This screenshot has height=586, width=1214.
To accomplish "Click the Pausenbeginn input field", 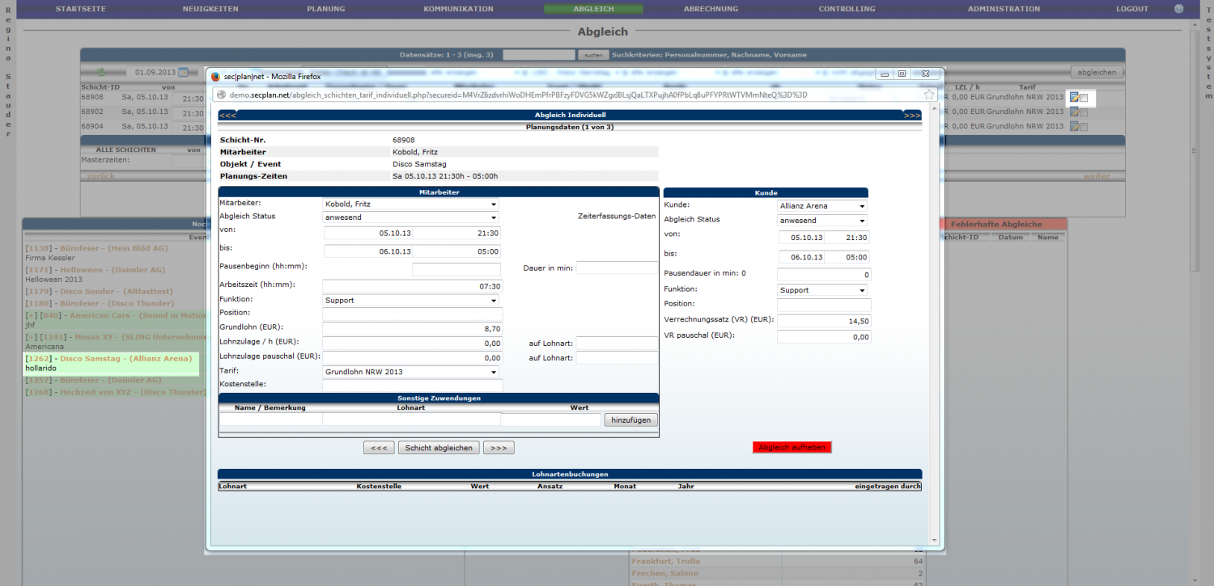I will coord(456,269).
